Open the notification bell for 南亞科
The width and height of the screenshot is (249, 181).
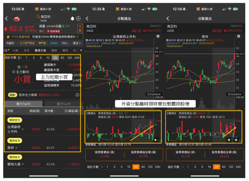[72, 19]
